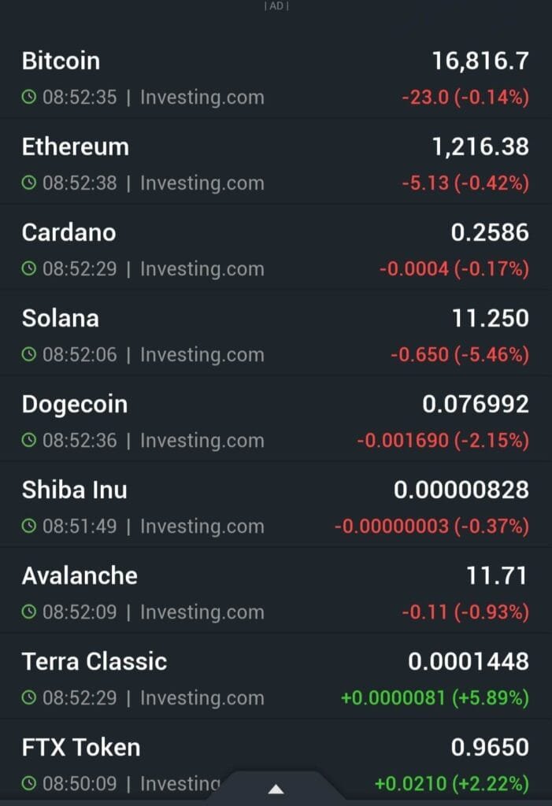Image resolution: width=552 pixels, height=806 pixels.
Task: Open the Ethereum quote
Action: (x=76, y=146)
